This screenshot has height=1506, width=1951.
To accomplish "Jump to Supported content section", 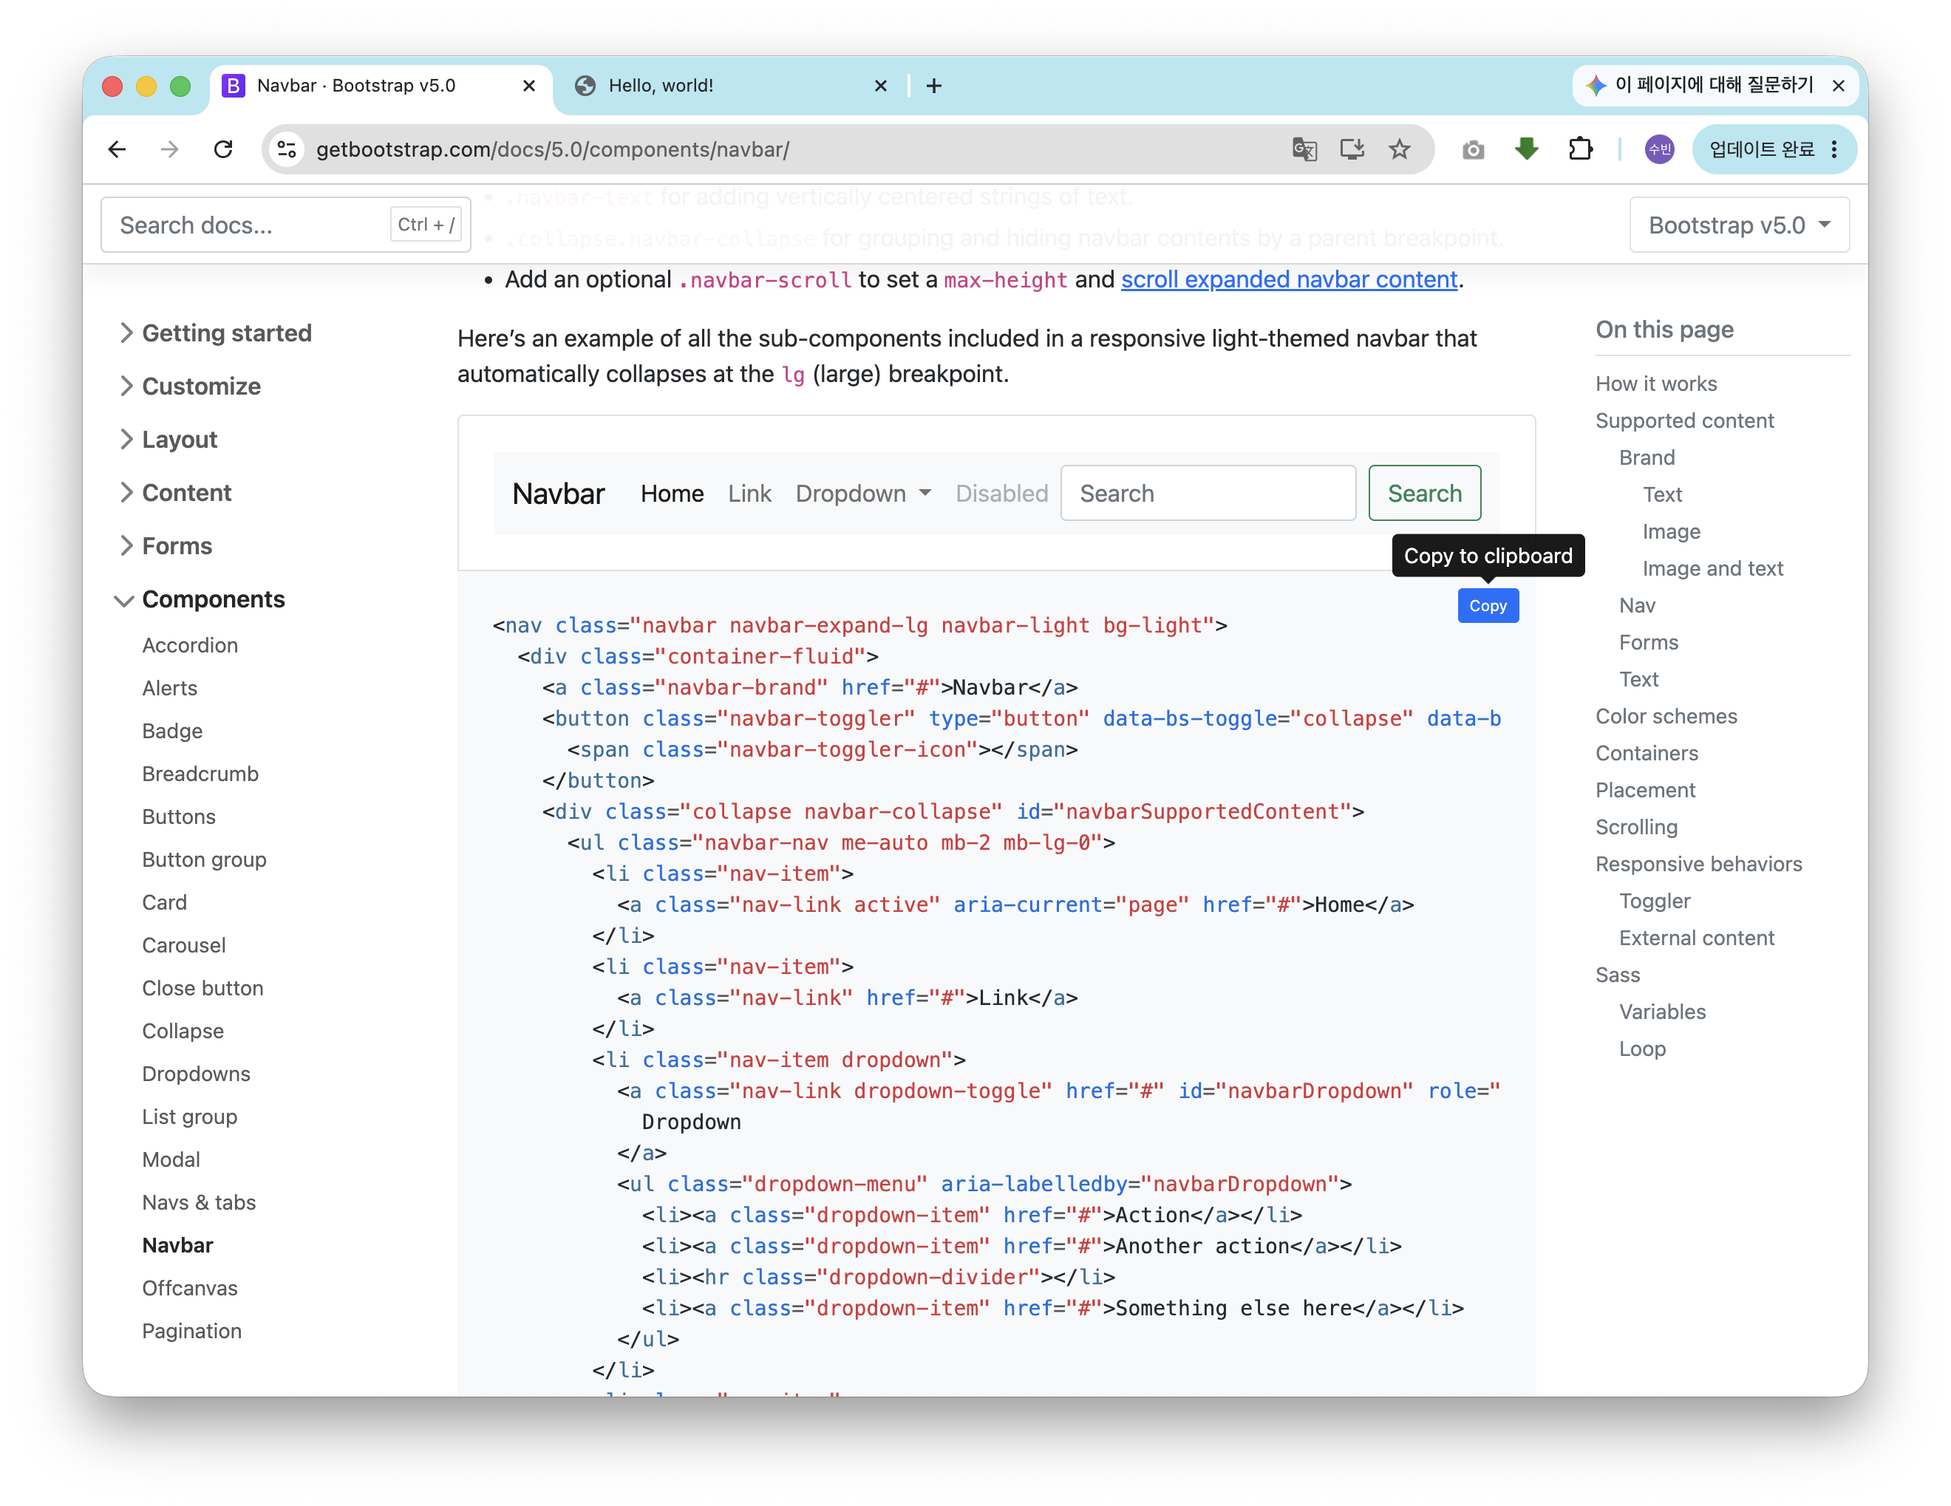I will coord(1685,420).
